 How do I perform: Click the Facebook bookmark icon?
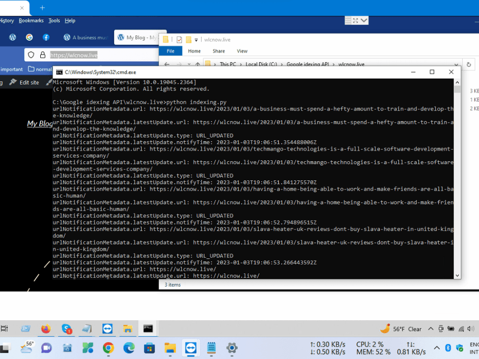[x=46, y=37]
